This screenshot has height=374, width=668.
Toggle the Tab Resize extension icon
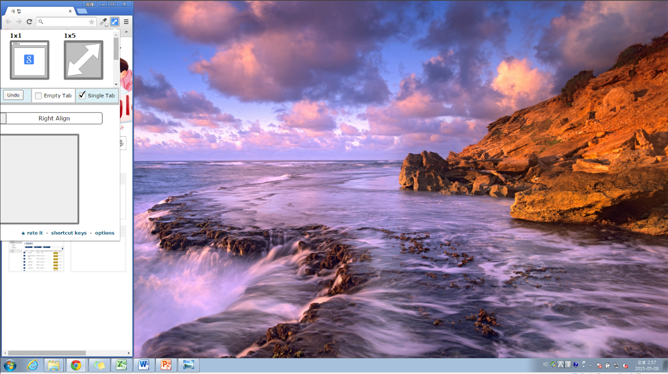(115, 22)
